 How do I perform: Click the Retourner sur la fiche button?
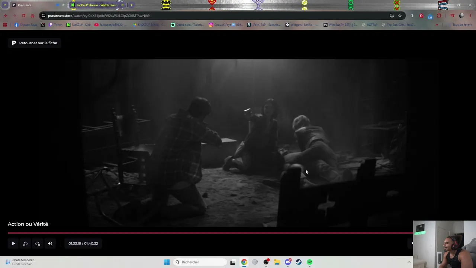pyautogui.click(x=35, y=43)
